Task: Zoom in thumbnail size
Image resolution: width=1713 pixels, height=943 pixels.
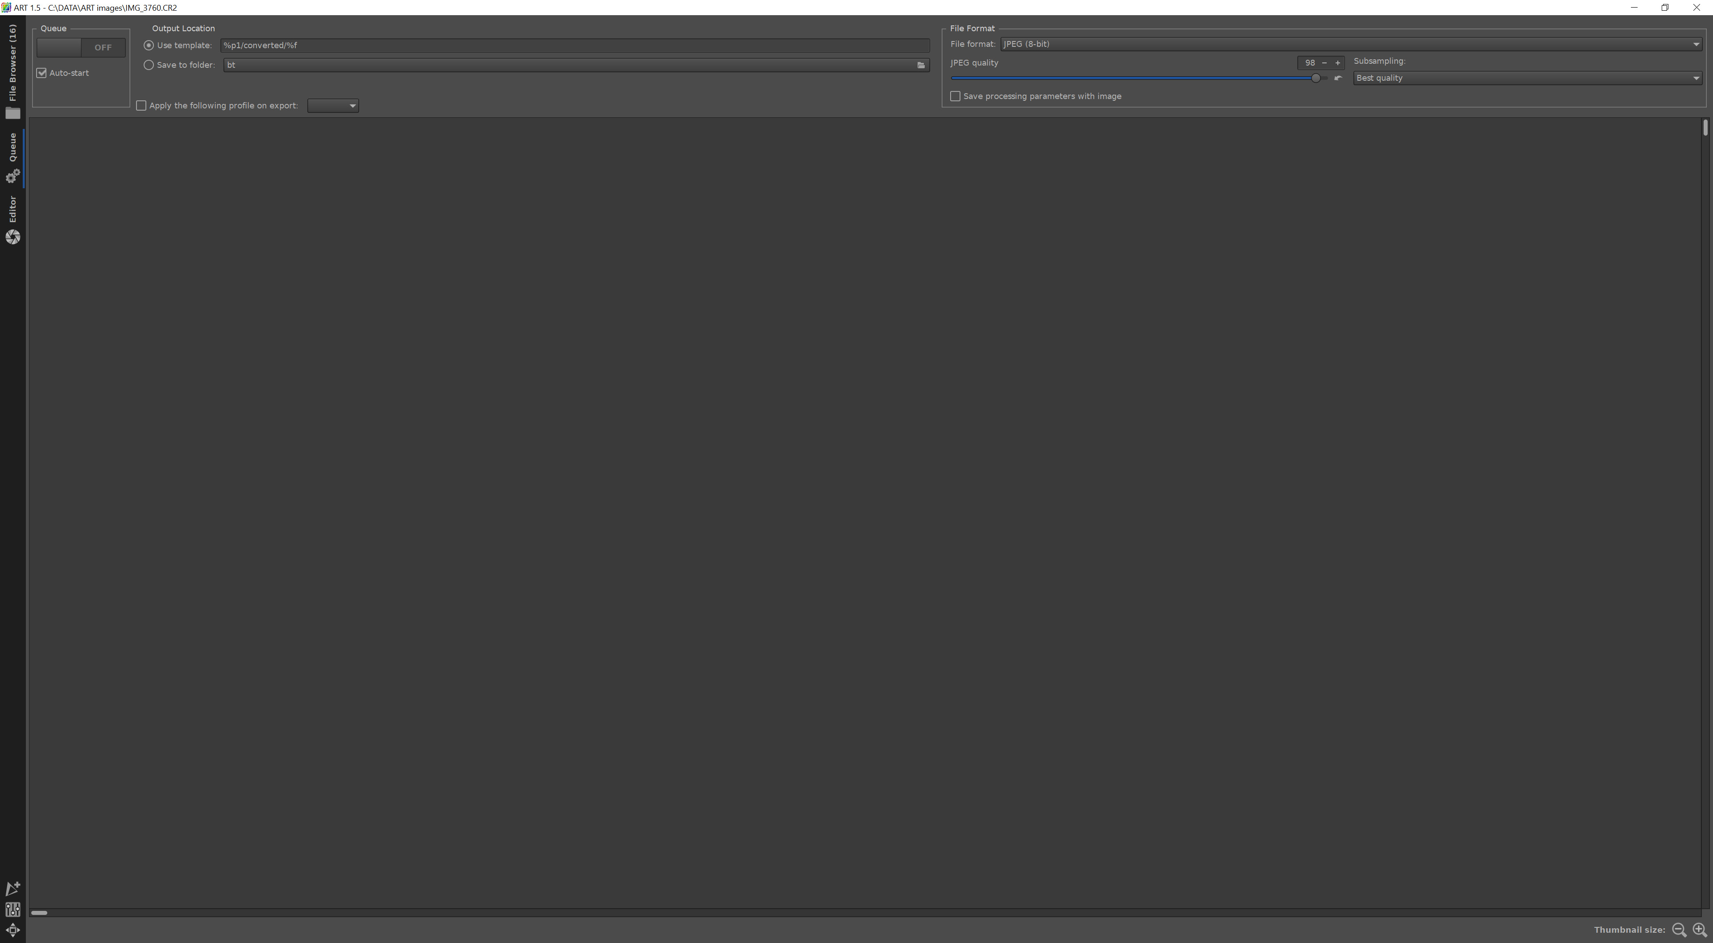Action: pyautogui.click(x=1700, y=930)
